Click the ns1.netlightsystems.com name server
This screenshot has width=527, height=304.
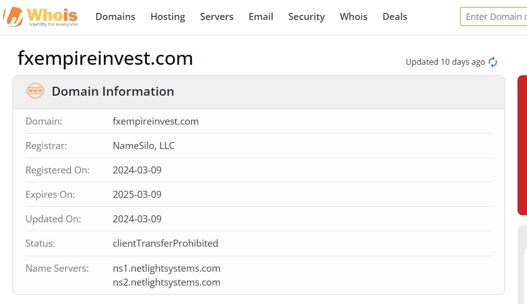[166, 269]
